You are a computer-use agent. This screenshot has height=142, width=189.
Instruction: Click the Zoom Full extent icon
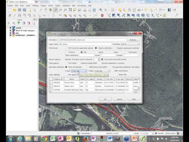70,10
